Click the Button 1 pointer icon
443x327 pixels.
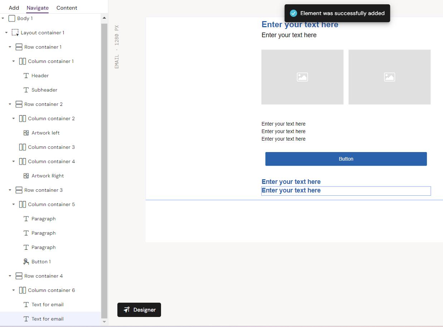coord(26,262)
